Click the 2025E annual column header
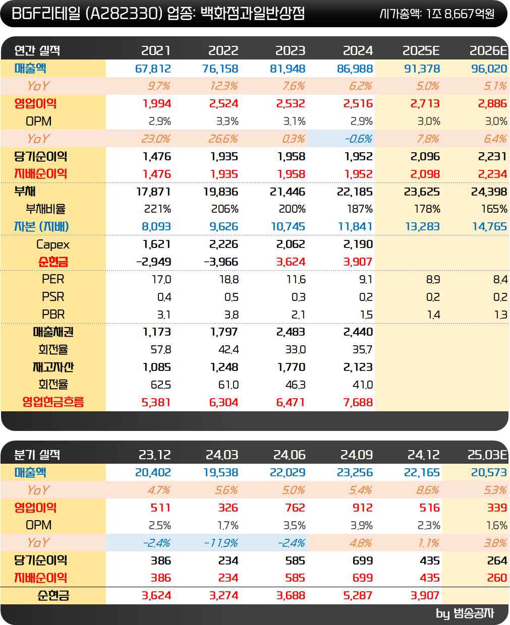The image size is (510, 625). [421, 50]
